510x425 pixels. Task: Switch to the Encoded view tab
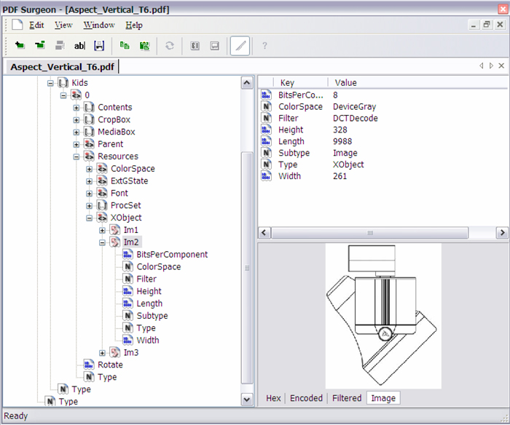coord(307,398)
